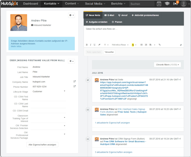Click the First Name value Andrew
The height and width of the screenshot is (157, 191).
[36, 67]
